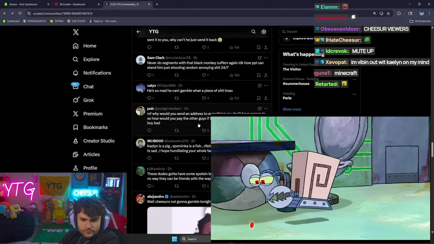Click Grok icon on calyx's post
Image resolution: width=434 pixels, height=244 pixels.
[259, 85]
